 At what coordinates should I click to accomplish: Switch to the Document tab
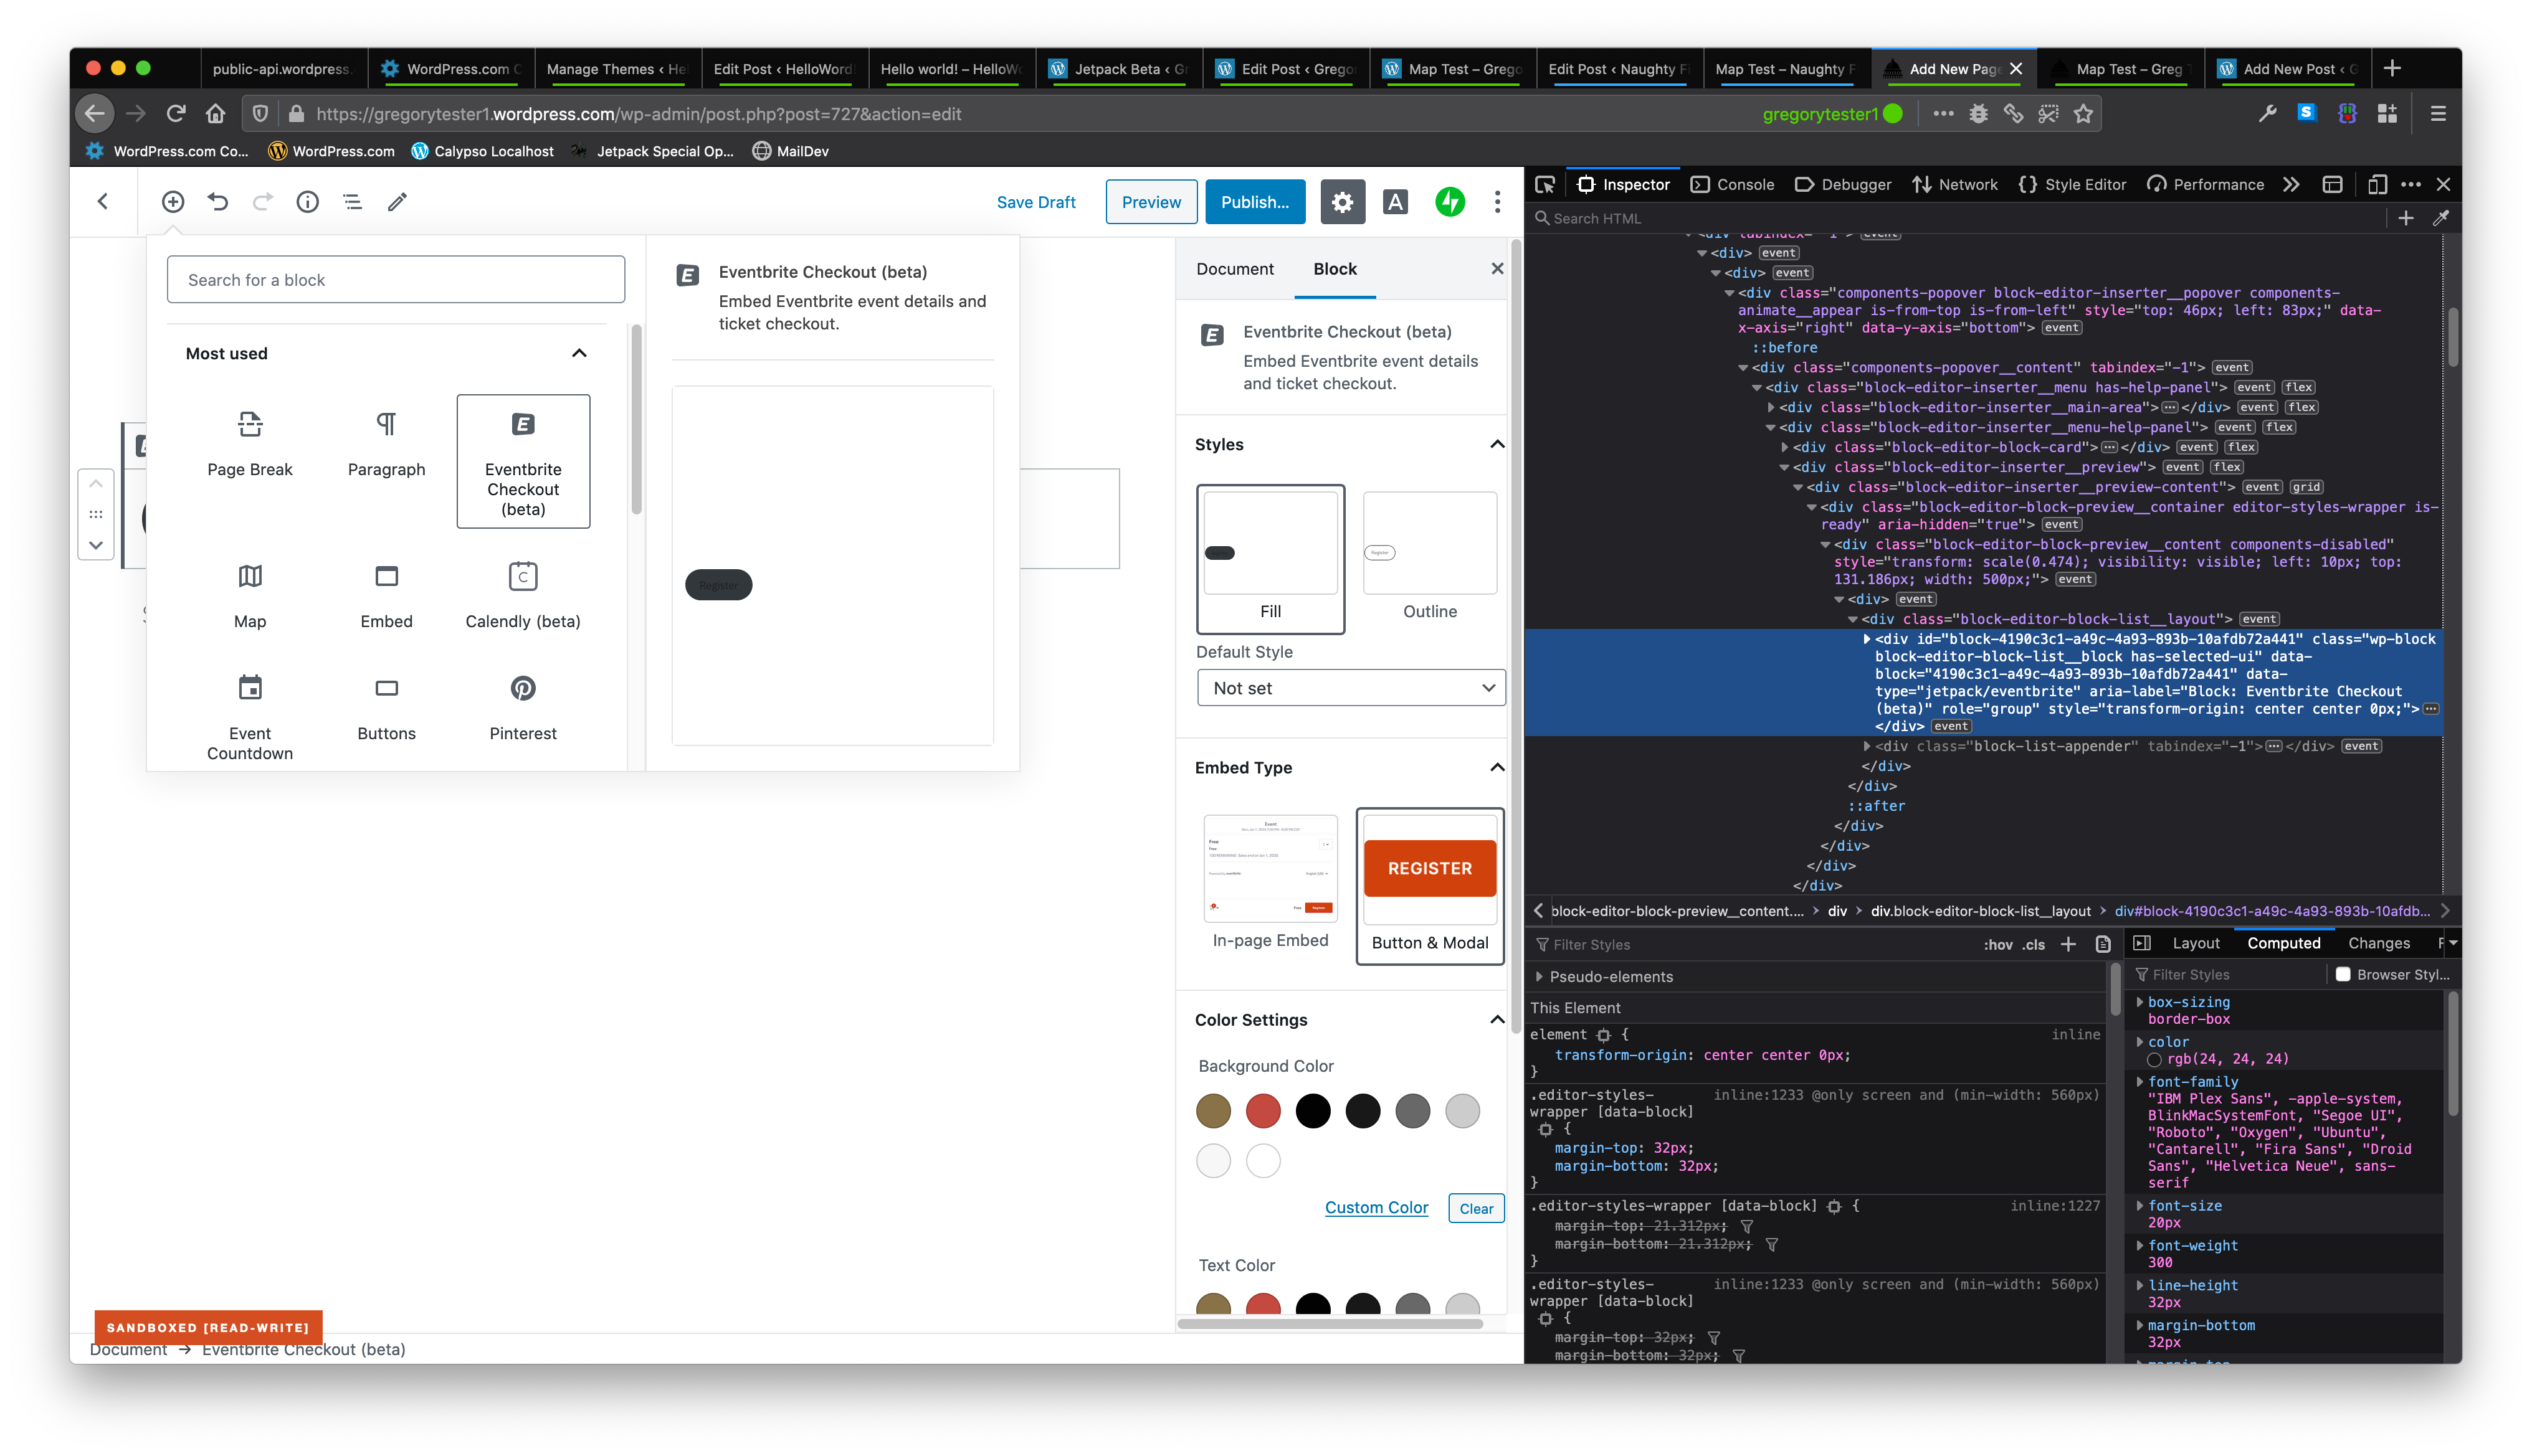point(1234,269)
